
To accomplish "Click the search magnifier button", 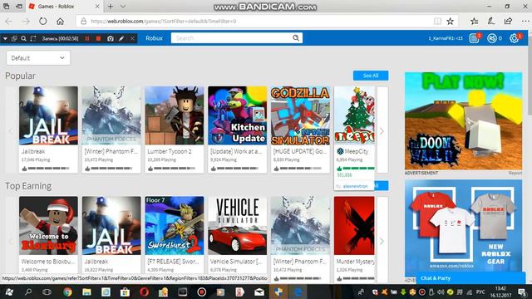I will point(296,38).
